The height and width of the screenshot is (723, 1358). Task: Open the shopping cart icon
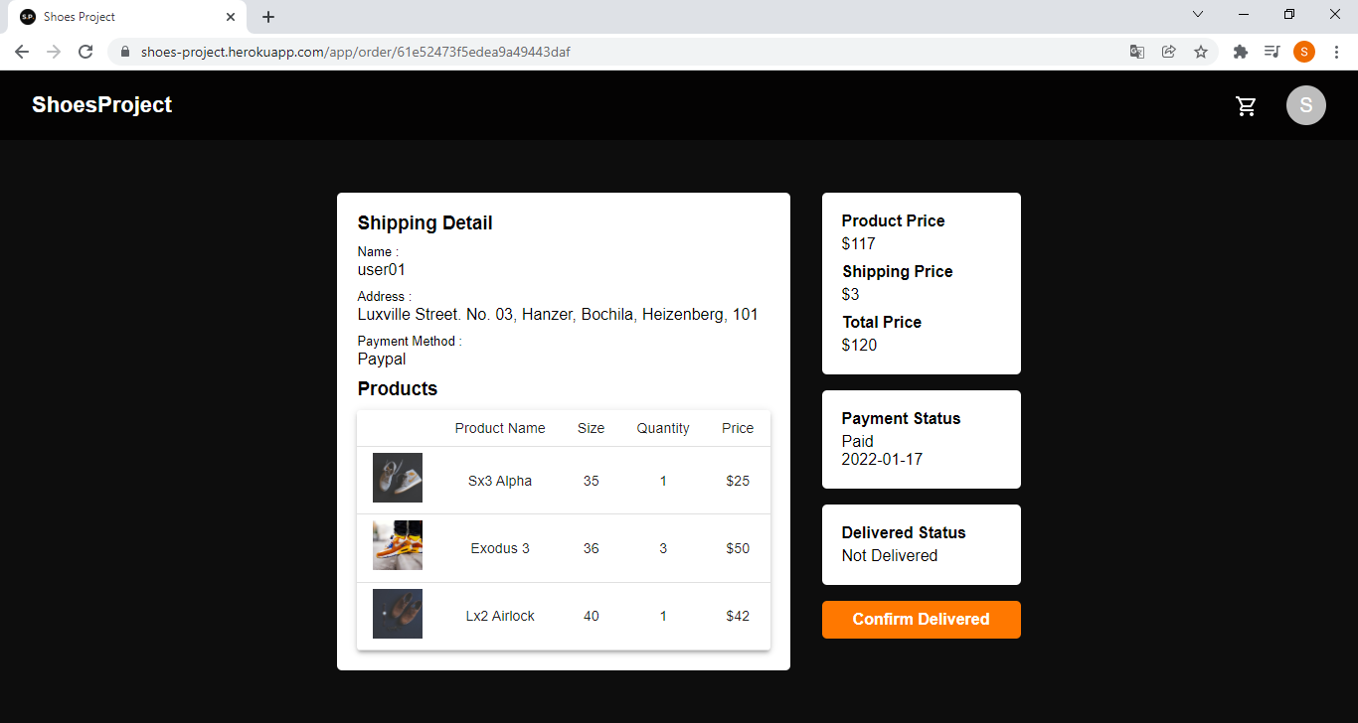click(1246, 105)
